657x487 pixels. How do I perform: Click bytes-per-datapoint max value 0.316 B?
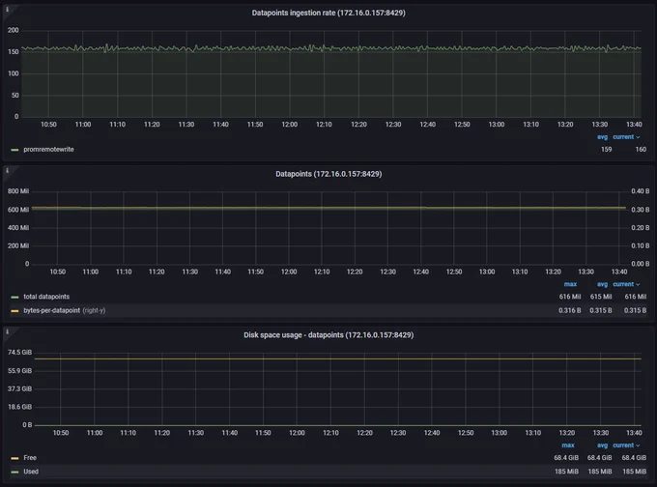click(x=569, y=310)
